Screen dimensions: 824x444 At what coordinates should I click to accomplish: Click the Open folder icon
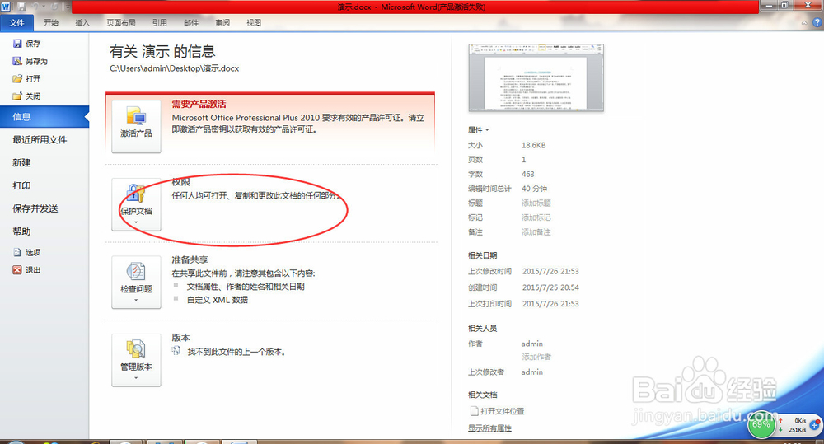pyautogui.click(x=17, y=78)
